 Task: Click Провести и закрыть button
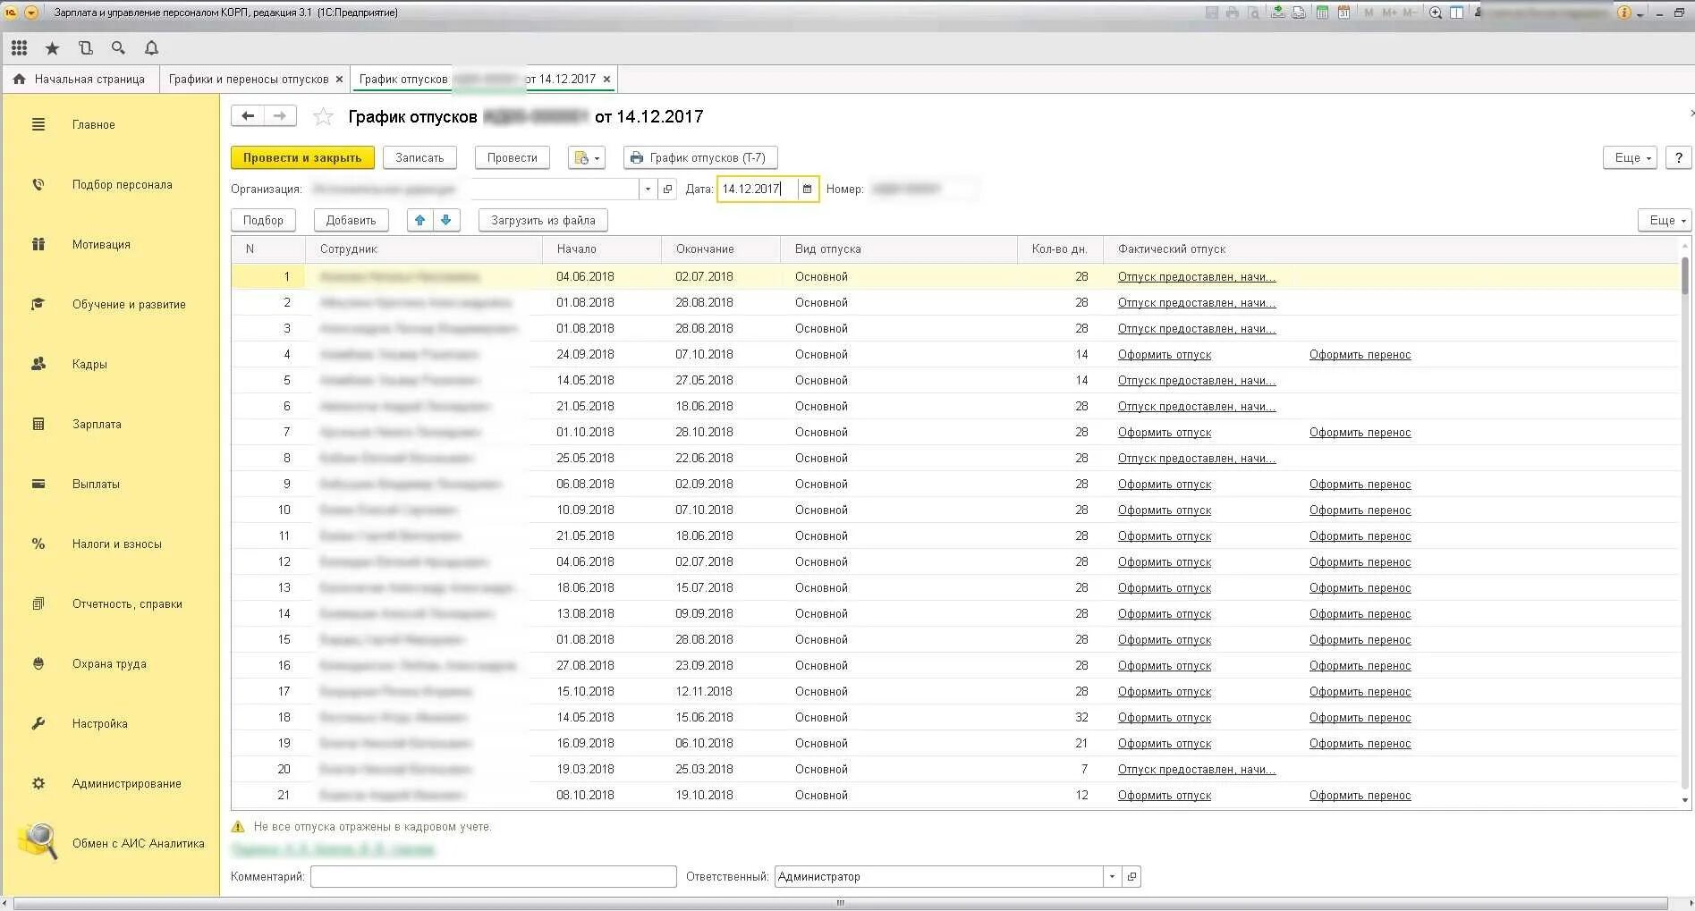302,157
